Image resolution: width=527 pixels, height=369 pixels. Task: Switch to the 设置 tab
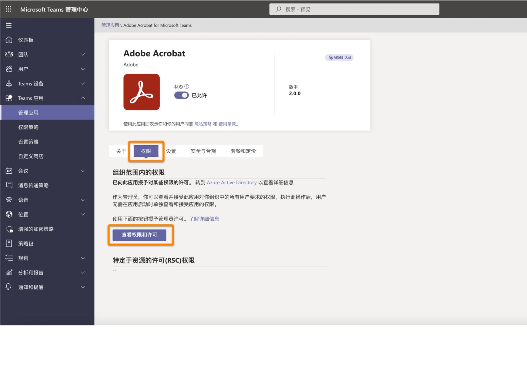point(171,151)
